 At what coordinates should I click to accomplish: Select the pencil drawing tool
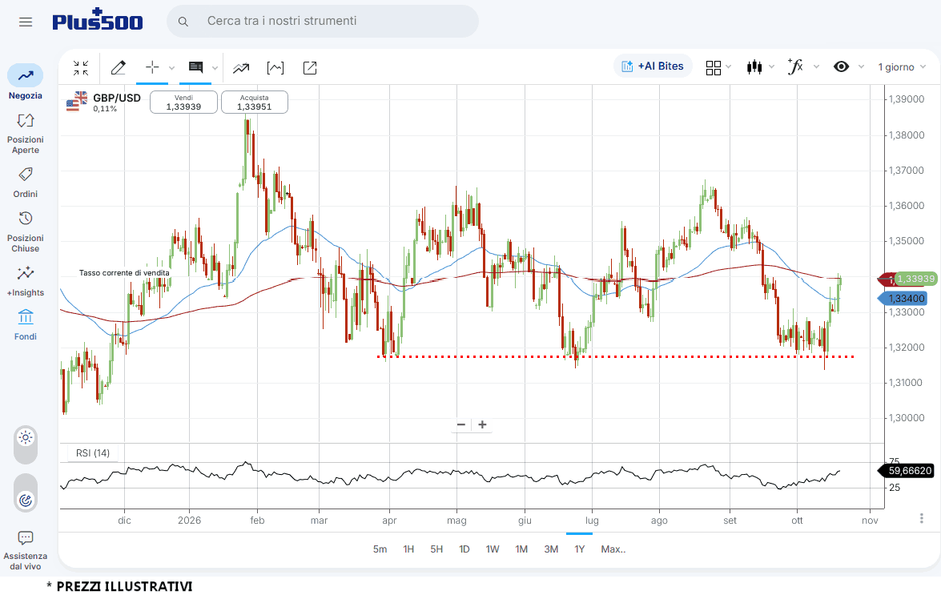coord(119,68)
